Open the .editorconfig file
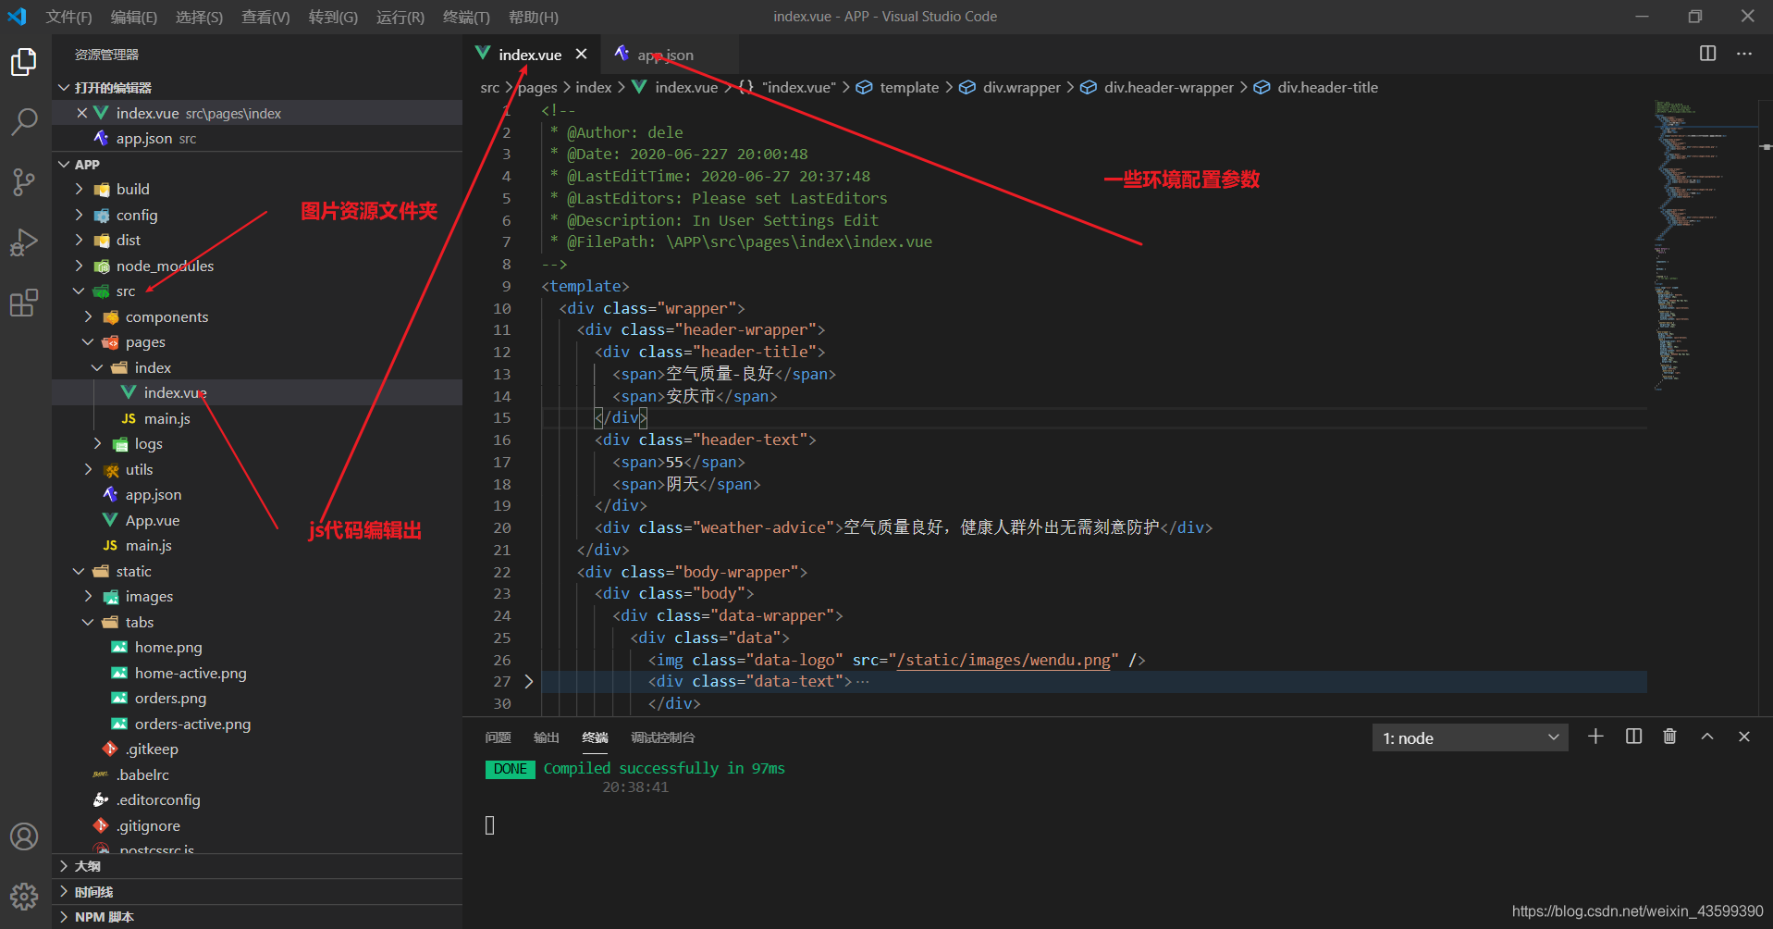1773x929 pixels. point(257,799)
